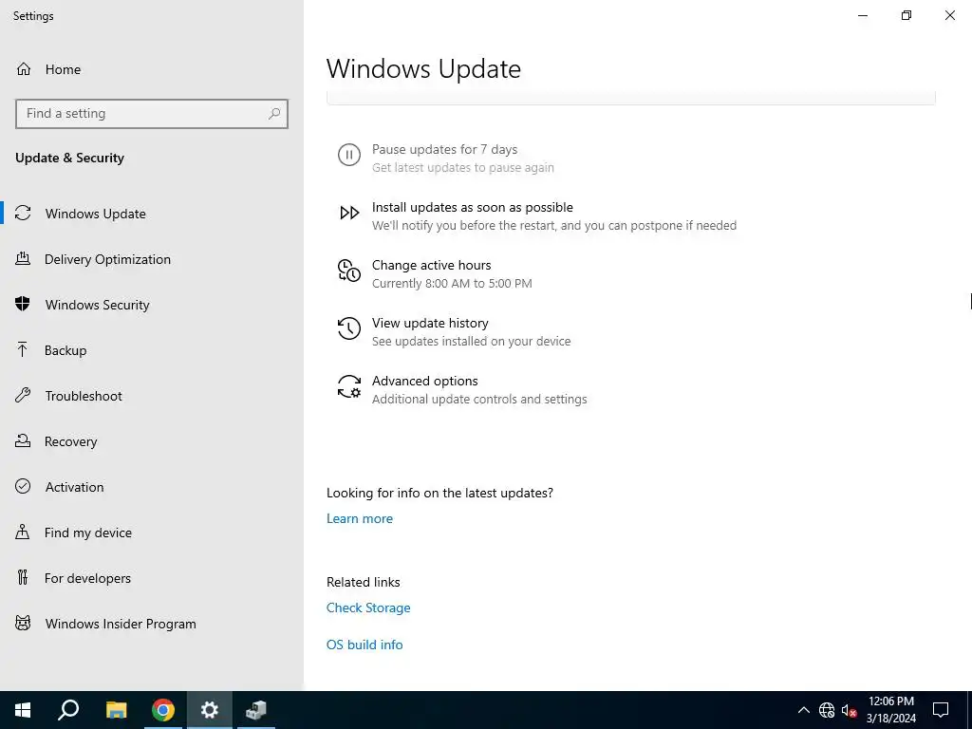
Task: Click the Find a setting search field
Action: pos(152,114)
